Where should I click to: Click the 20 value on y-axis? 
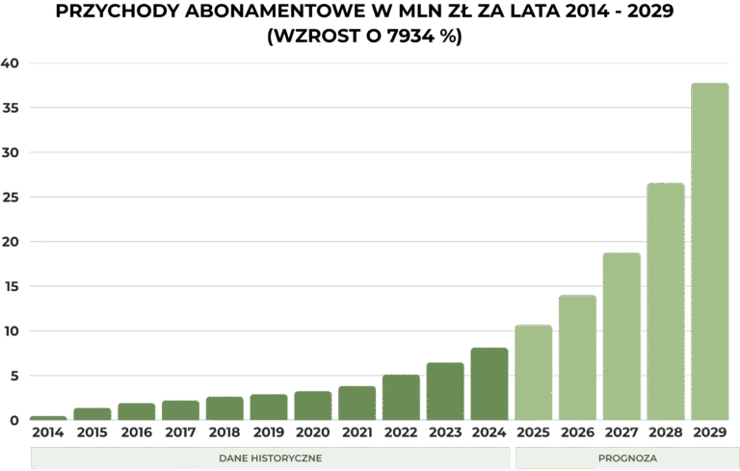(11, 242)
